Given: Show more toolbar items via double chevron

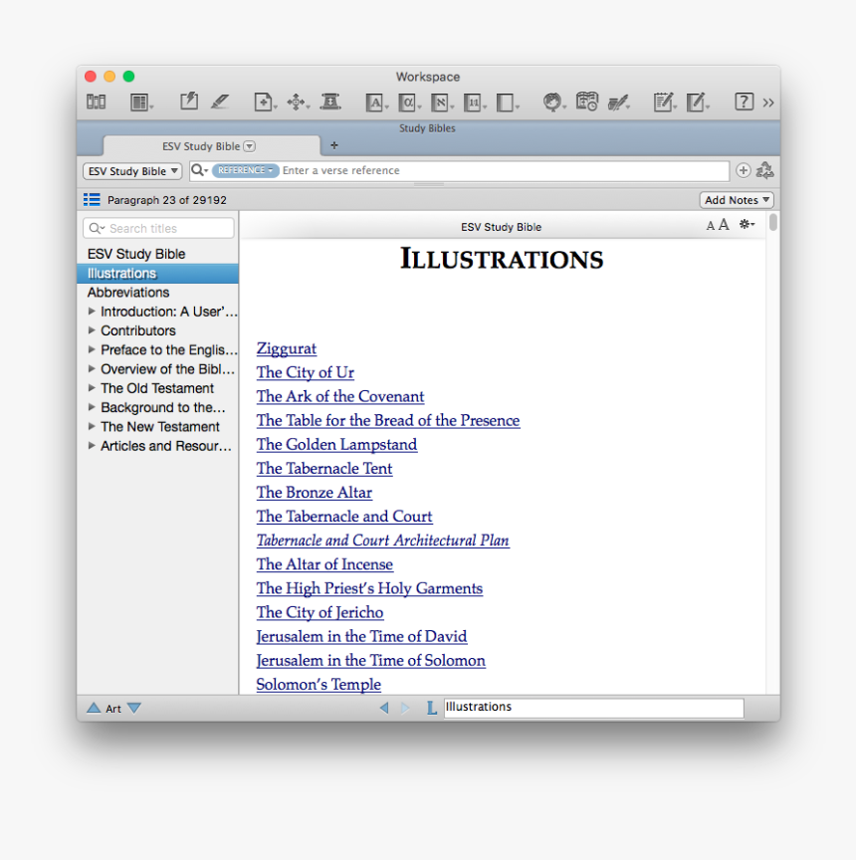Looking at the screenshot, I should [768, 103].
